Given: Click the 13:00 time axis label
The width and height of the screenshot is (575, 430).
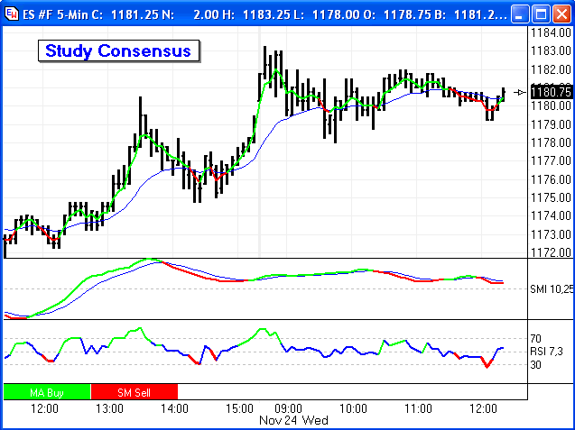Looking at the screenshot, I should click(109, 408).
